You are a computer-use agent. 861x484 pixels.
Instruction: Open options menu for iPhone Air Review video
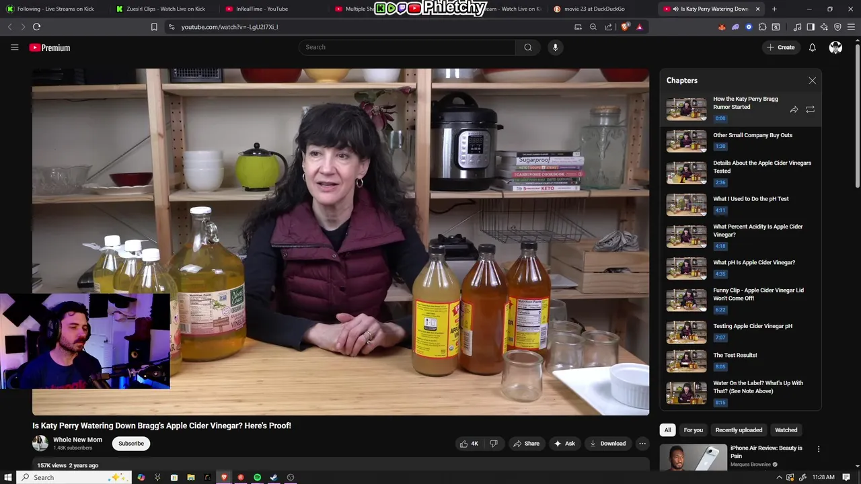tap(819, 449)
